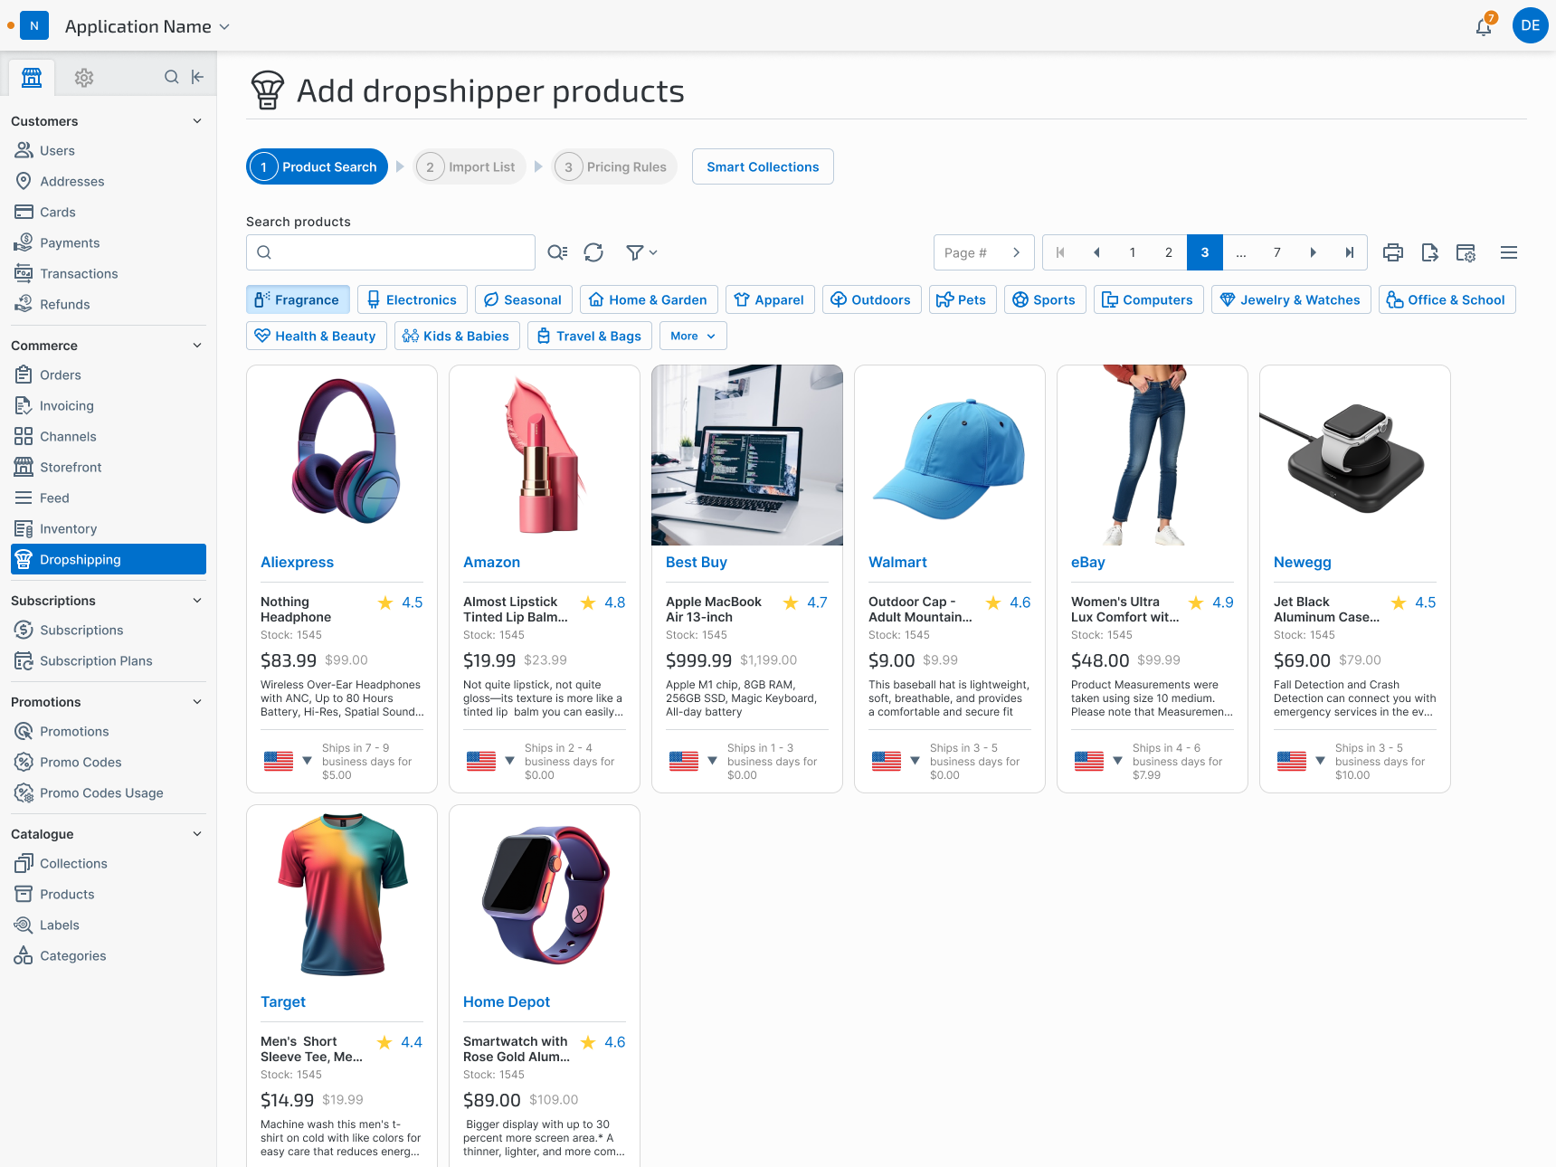The image size is (1556, 1167).
Task: Open the notifications bell
Action: pos(1484,26)
